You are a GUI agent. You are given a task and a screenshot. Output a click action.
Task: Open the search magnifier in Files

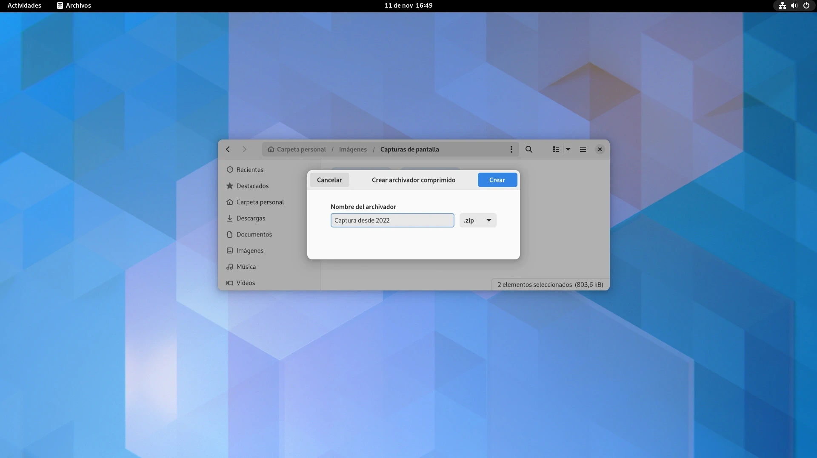528,149
